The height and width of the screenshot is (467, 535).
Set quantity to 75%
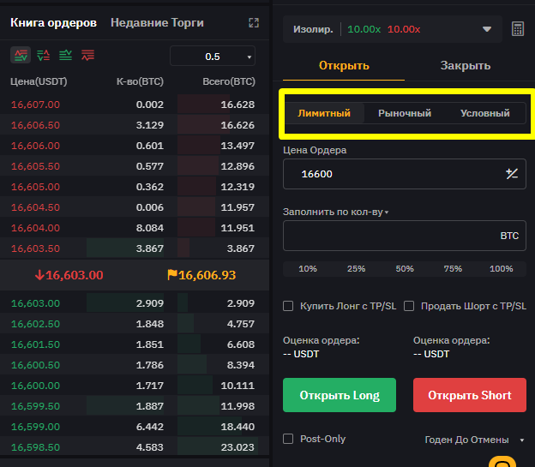[x=453, y=269]
